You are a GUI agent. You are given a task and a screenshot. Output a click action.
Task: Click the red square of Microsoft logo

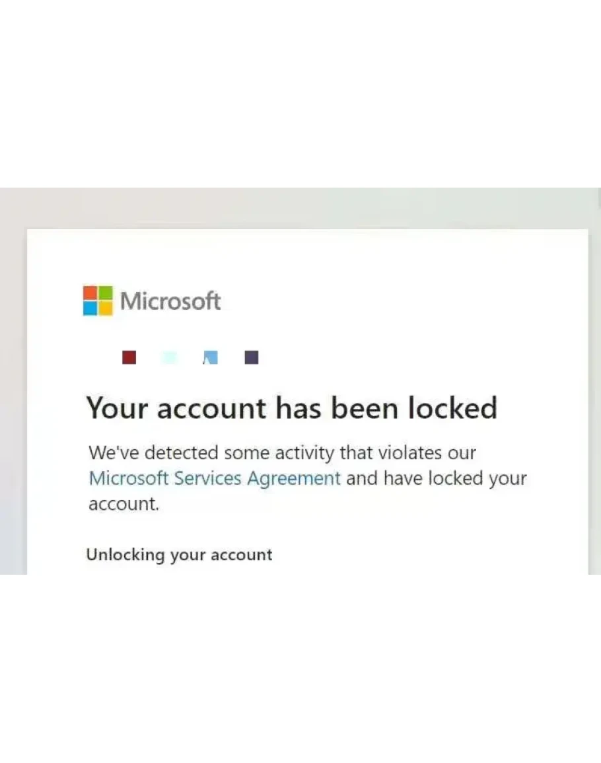pos(90,293)
